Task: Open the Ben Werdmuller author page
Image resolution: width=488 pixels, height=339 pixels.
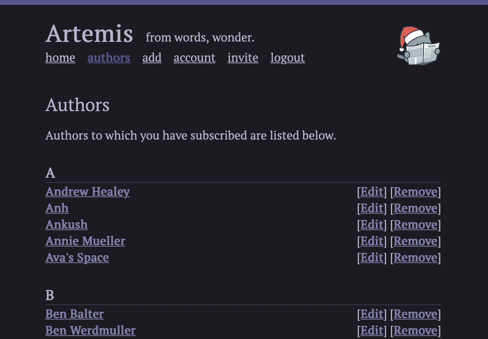Action: (90, 330)
